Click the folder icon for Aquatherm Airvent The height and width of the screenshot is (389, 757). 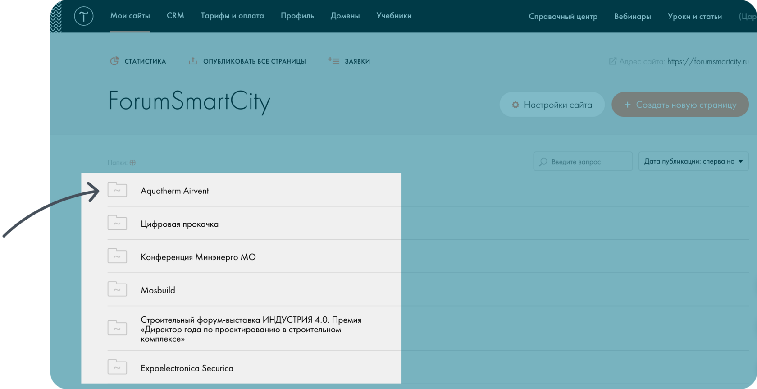coord(117,190)
